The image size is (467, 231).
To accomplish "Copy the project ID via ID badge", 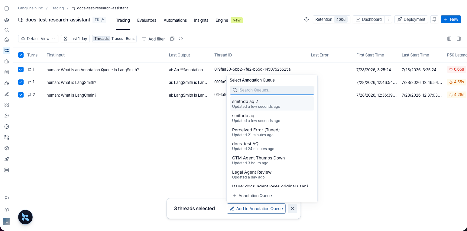I will click(99, 20).
